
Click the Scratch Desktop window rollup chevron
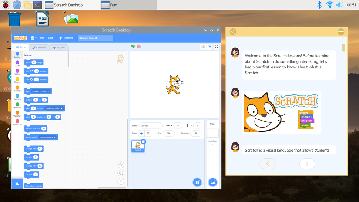click(x=206, y=30)
